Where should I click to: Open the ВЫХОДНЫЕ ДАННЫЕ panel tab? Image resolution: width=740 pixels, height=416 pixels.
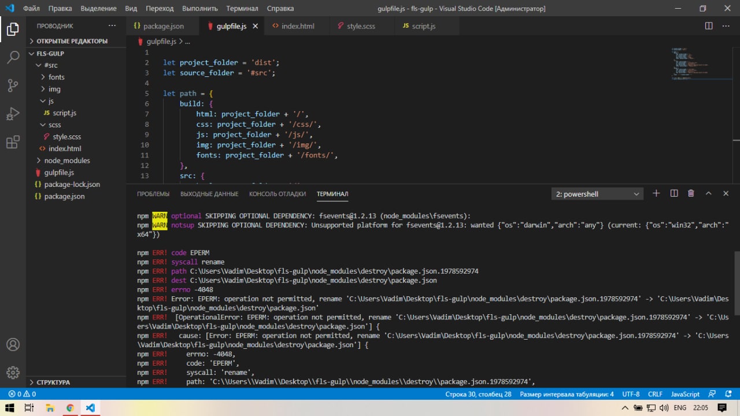(209, 194)
